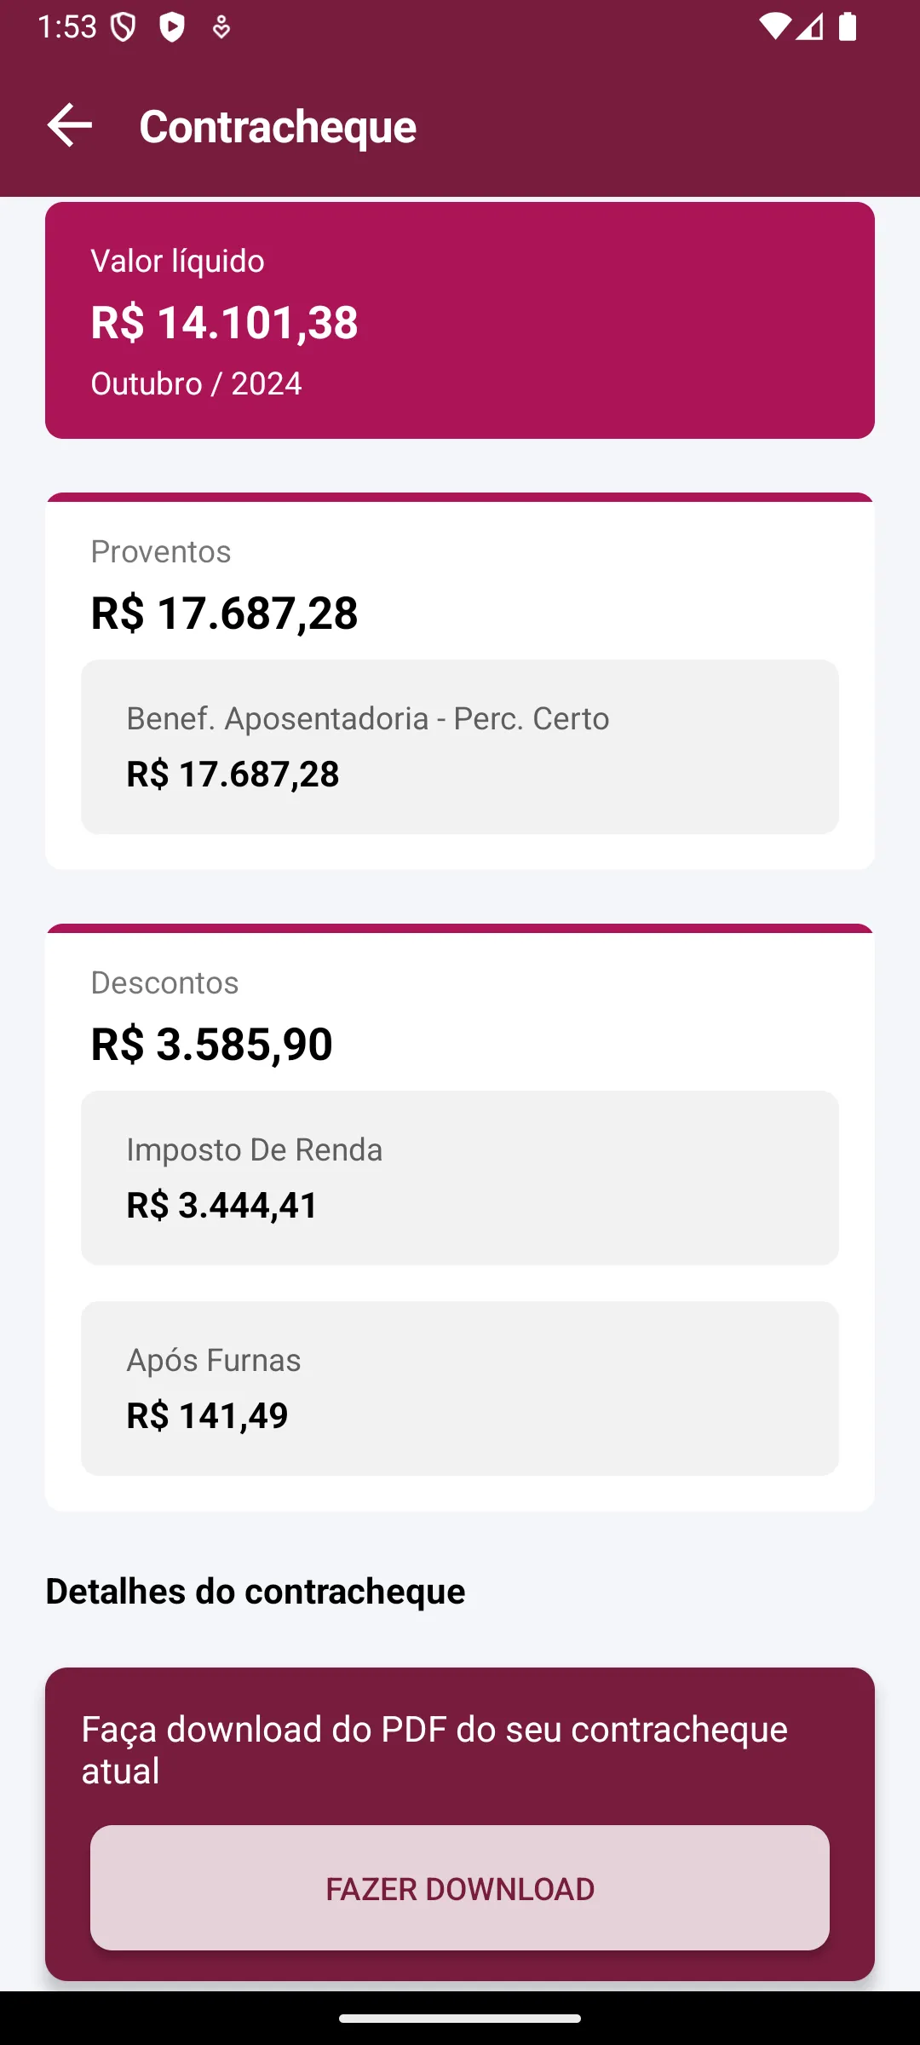Tap the clock showing 1:53

point(67,27)
